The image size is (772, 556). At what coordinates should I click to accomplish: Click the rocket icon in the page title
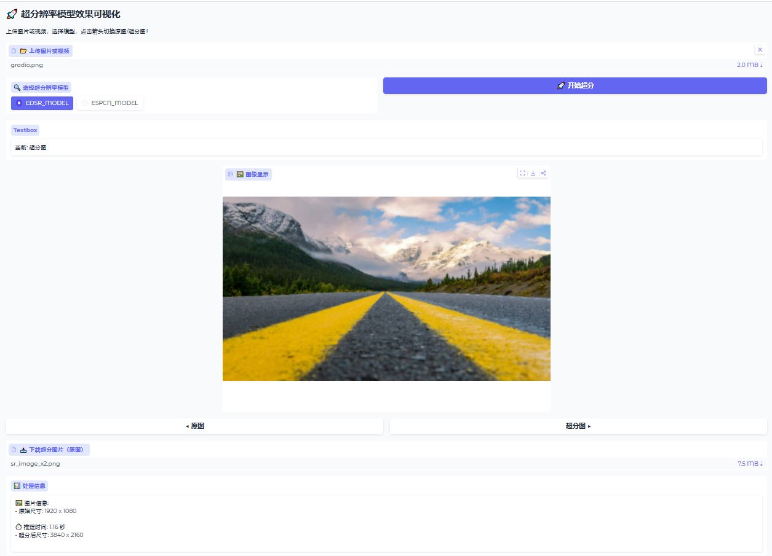point(12,14)
